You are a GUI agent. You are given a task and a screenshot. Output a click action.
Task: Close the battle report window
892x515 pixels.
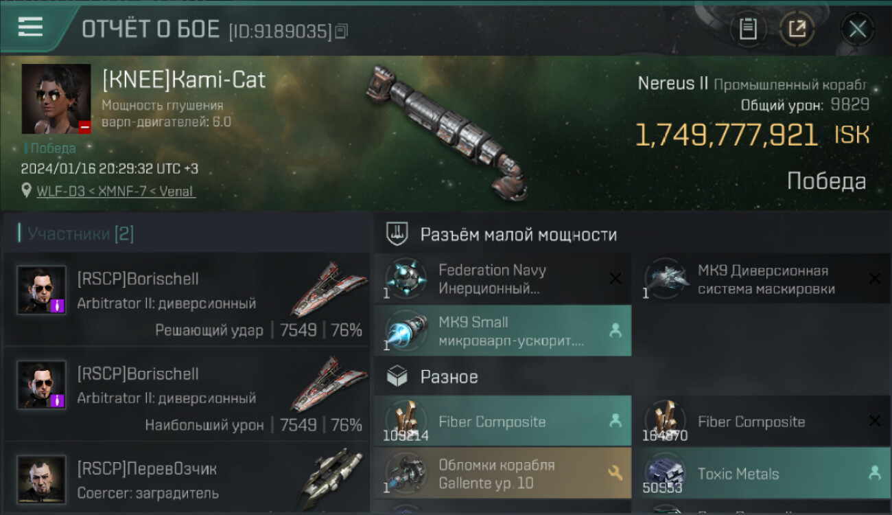858,29
